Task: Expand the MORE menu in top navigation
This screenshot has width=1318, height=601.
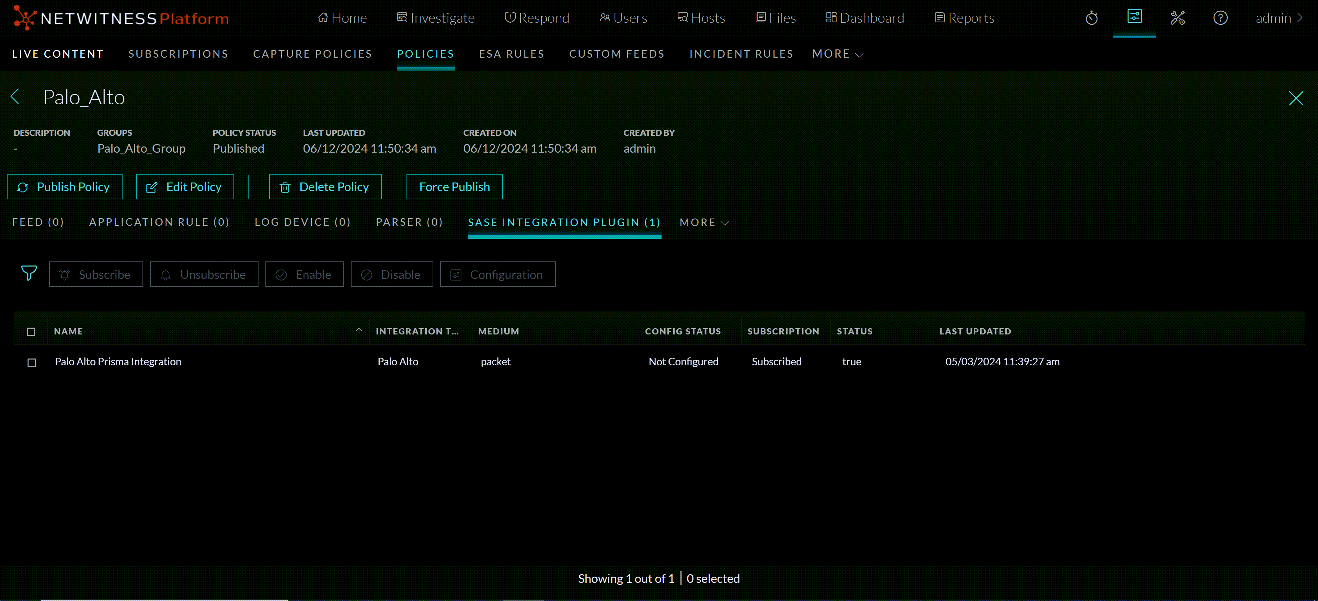Action: pyautogui.click(x=838, y=54)
